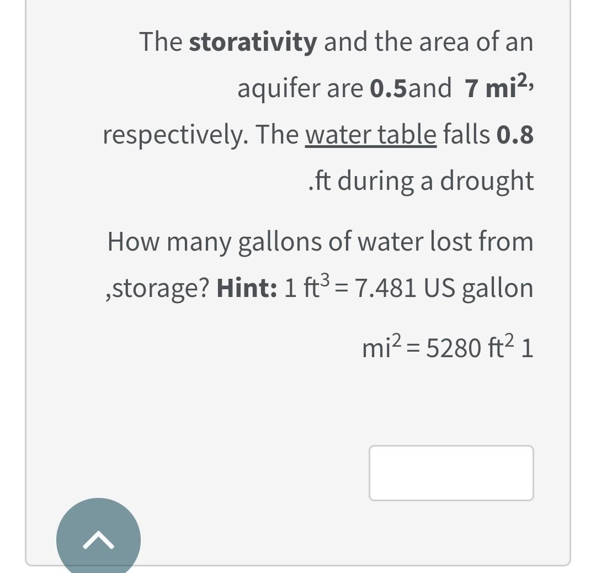
Task: Click inside the empty answer field
Action: [451, 473]
